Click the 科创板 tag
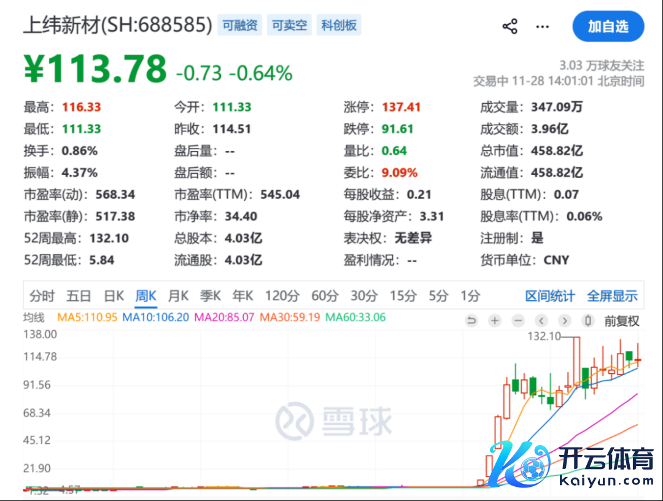Screen dimensions: 663x501 coord(338,26)
